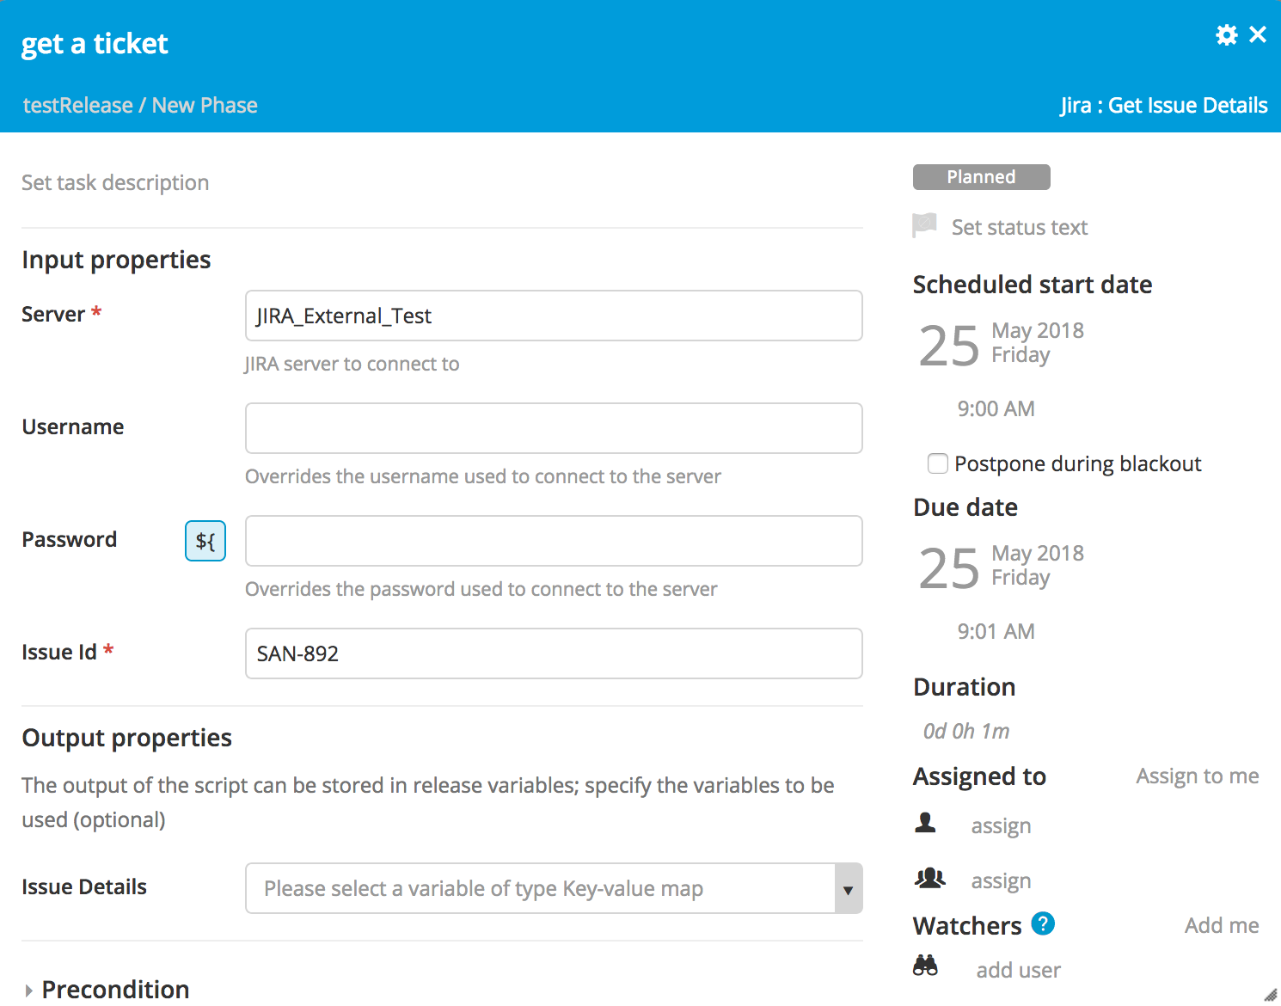Enable Postpone during blackout checkbox
Screen dimensions: 1281x1006
(x=938, y=463)
